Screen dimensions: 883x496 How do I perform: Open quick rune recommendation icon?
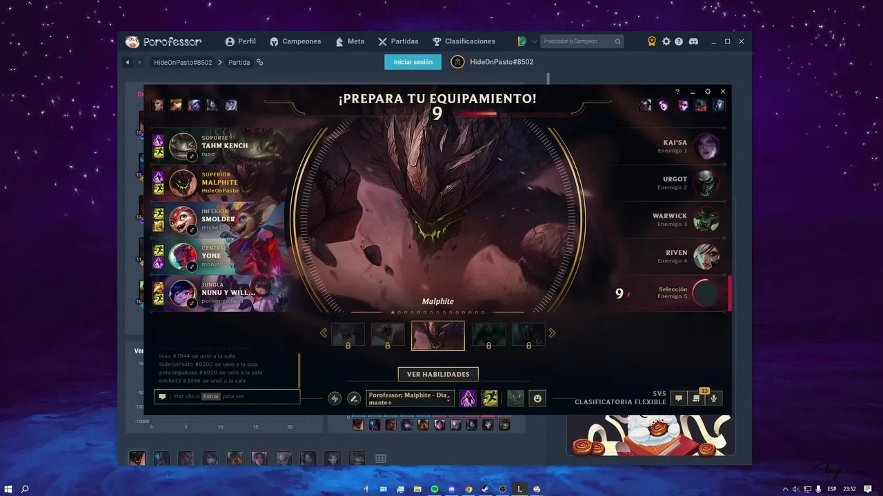tap(335, 398)
